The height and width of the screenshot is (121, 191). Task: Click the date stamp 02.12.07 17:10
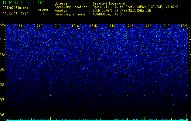point(15,14)
